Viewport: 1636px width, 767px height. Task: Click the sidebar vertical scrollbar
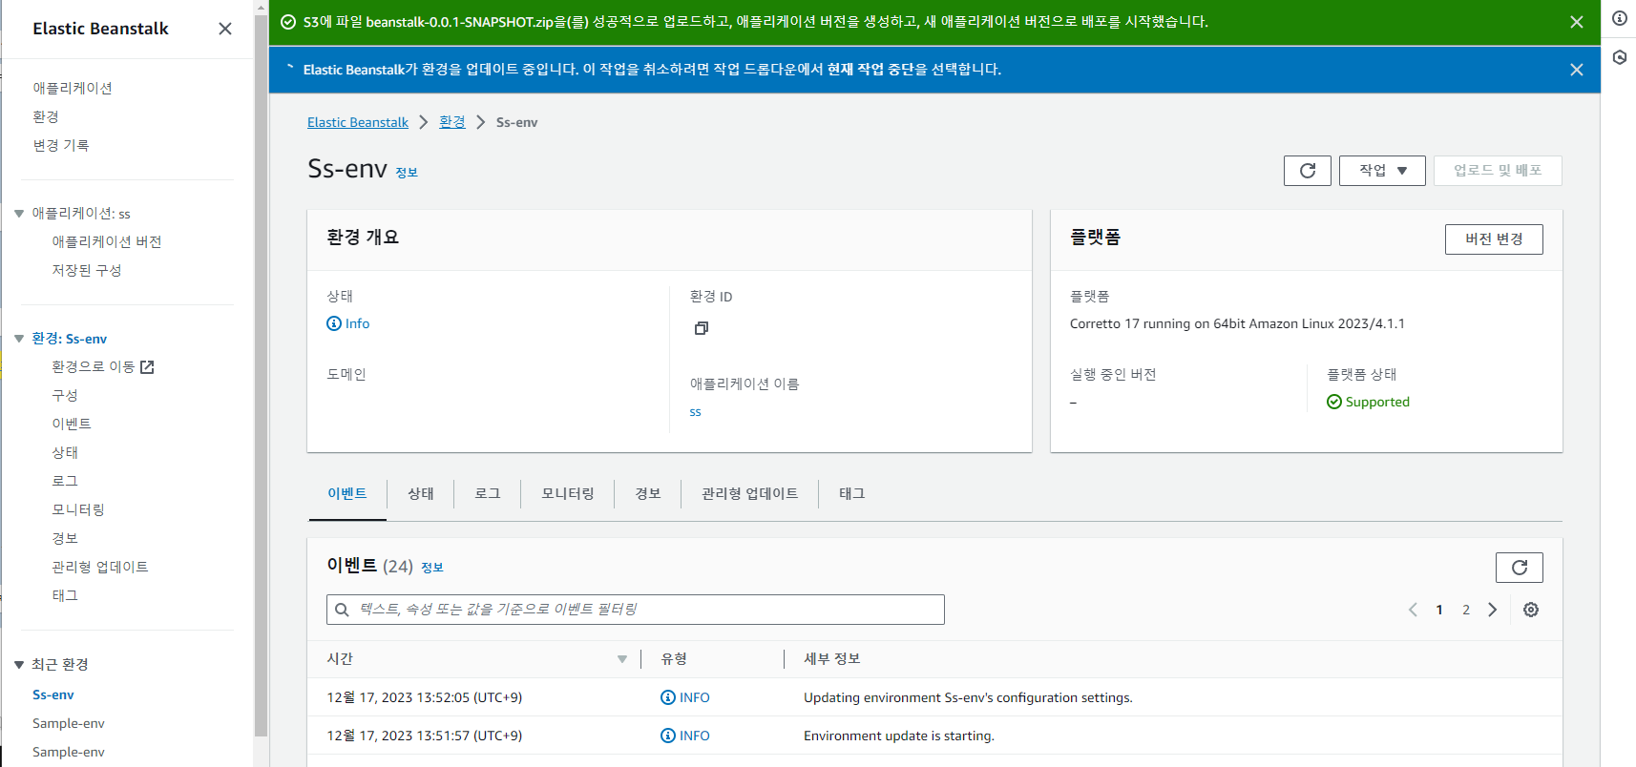click(261, 382)
